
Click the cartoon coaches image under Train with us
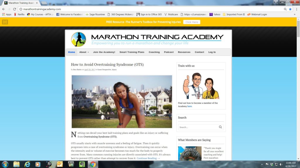[x=201, y=85]
